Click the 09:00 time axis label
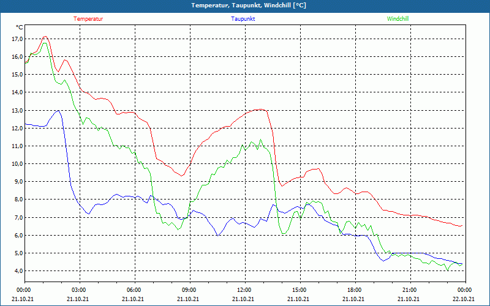490x306 pixels. 190,290
